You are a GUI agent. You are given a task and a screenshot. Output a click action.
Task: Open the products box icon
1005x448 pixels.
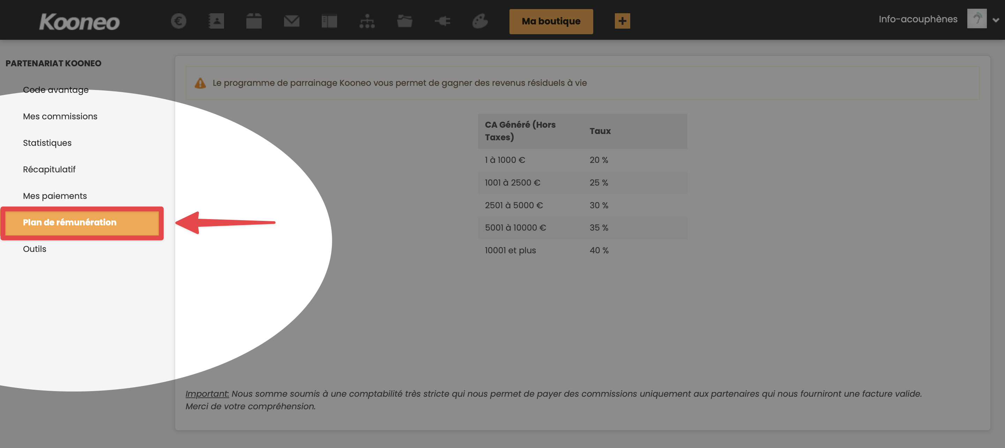click(x=254, y=21)
